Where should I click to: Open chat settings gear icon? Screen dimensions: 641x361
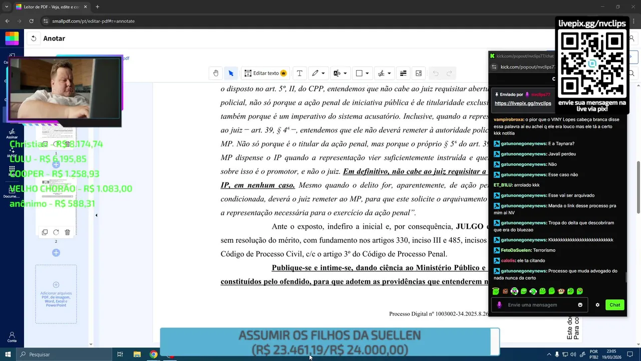point(597,305)
